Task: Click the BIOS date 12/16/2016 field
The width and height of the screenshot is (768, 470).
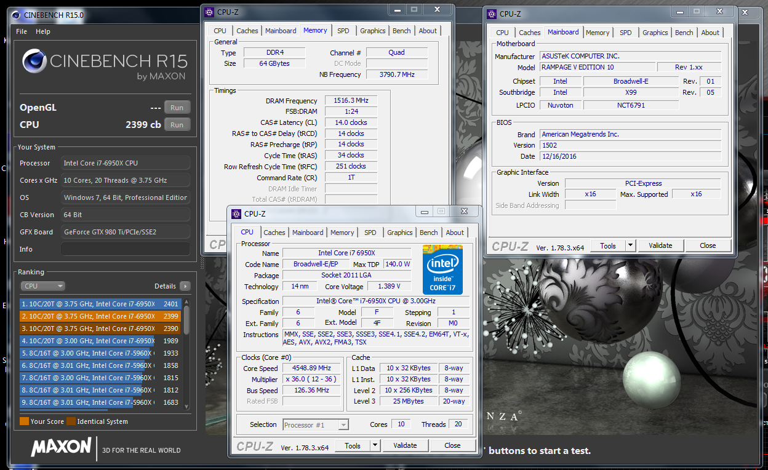Action: 630,156
